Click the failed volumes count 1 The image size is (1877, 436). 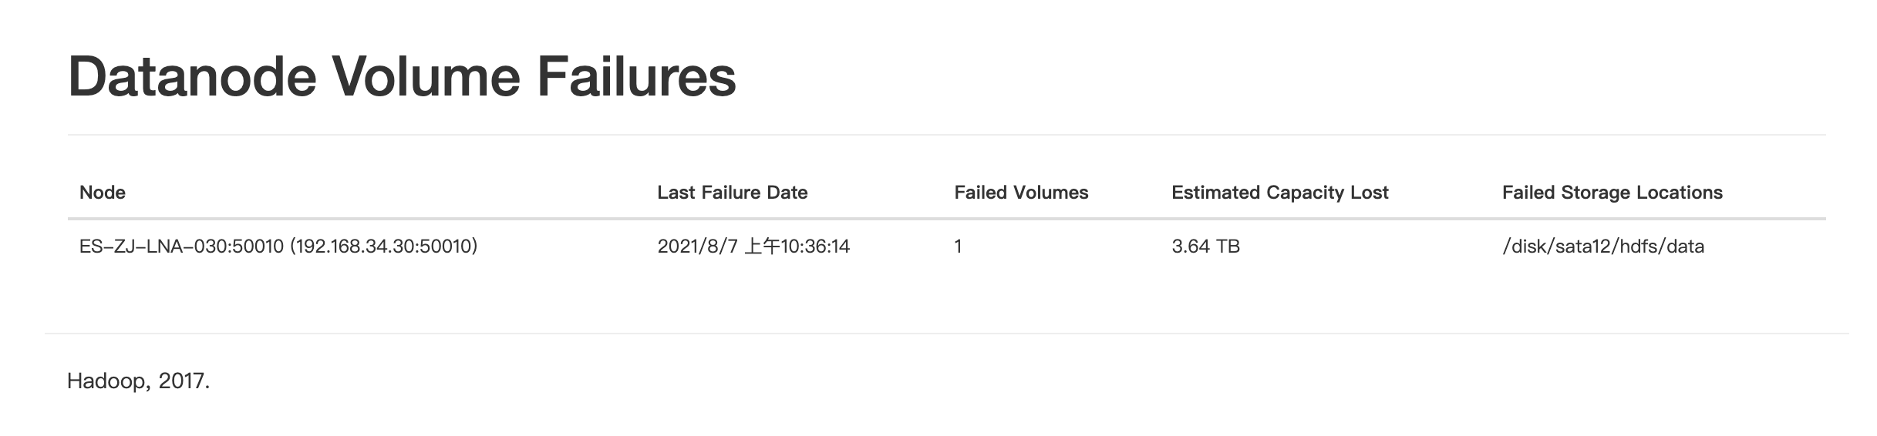click(958, 247)
